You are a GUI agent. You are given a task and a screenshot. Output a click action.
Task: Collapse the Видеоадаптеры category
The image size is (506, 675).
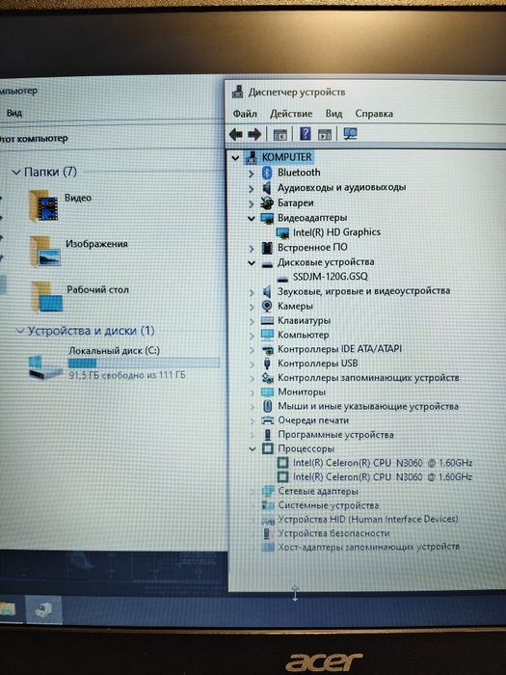(x=252, y=219)
